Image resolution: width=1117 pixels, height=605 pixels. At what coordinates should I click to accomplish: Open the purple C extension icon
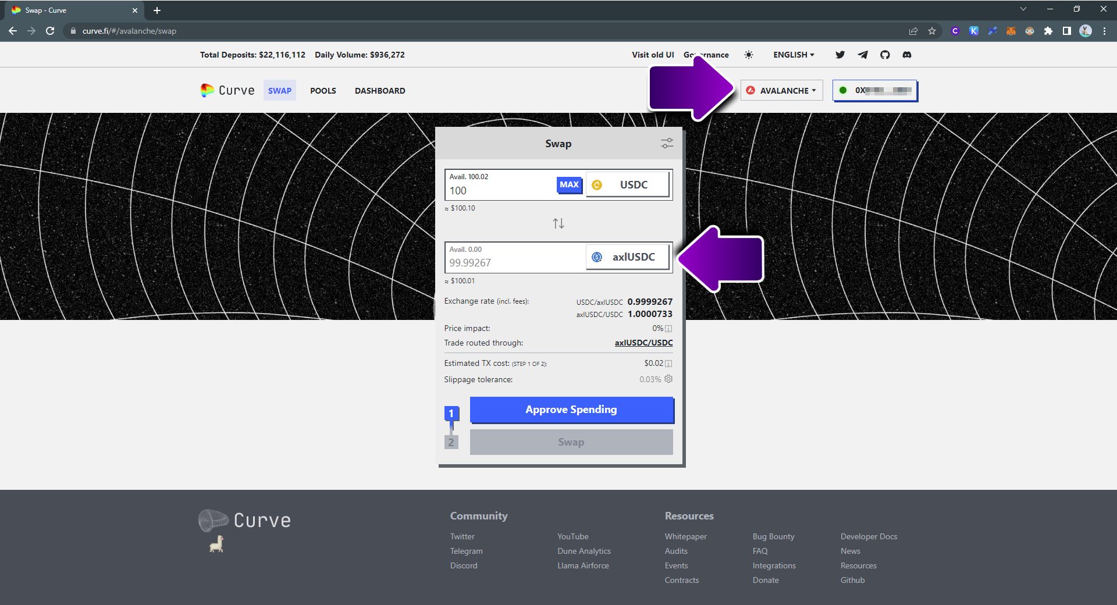955,31
